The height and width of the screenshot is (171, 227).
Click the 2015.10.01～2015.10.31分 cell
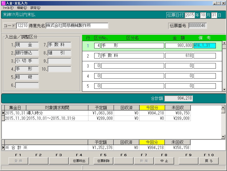57,118
